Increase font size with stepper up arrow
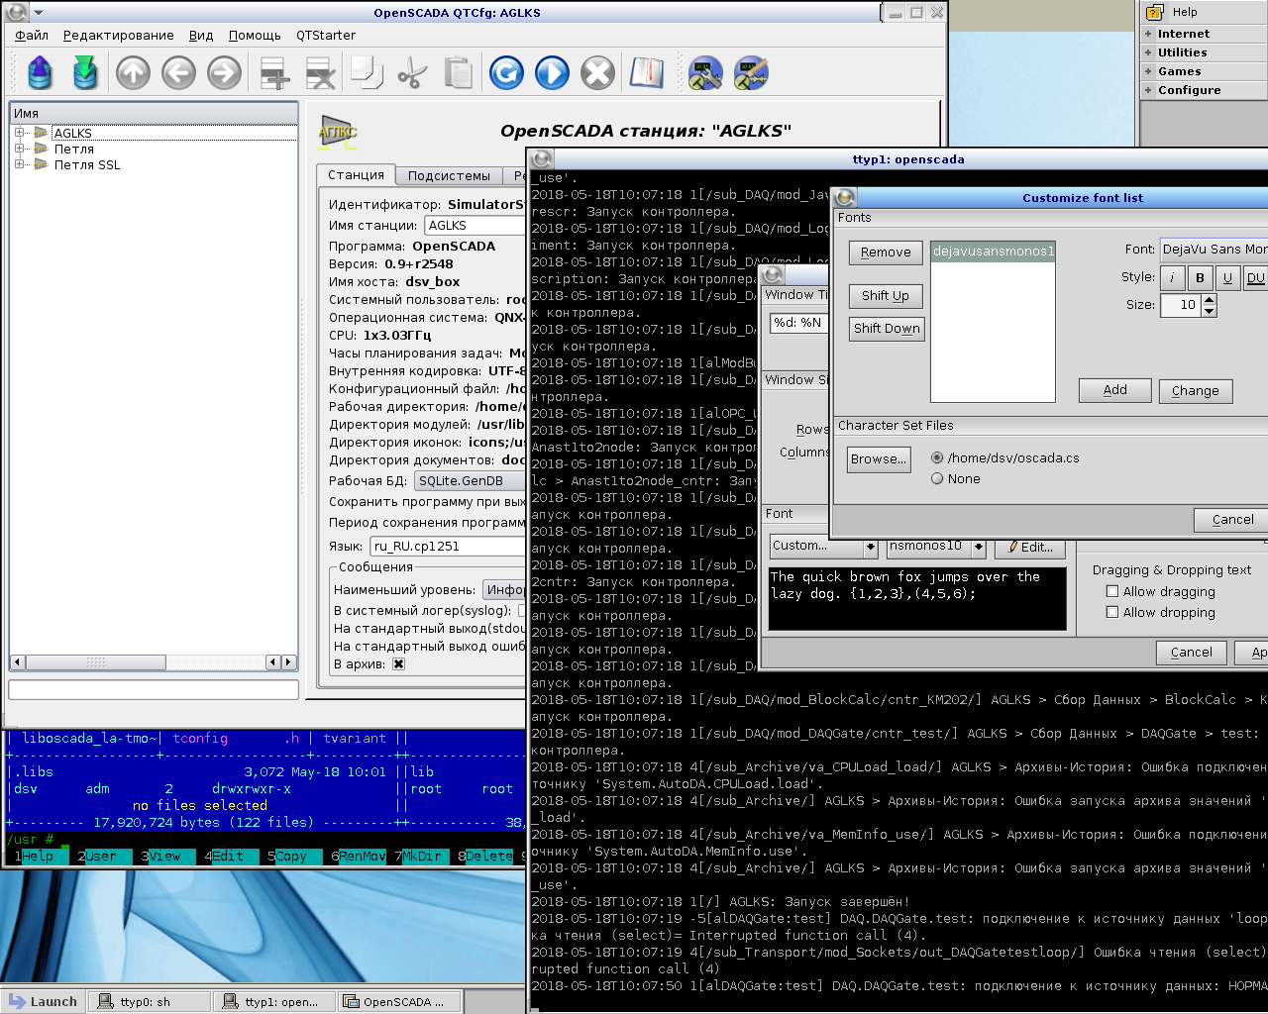Screen dimensions: 1268x1014 (x=1209, y=300)
